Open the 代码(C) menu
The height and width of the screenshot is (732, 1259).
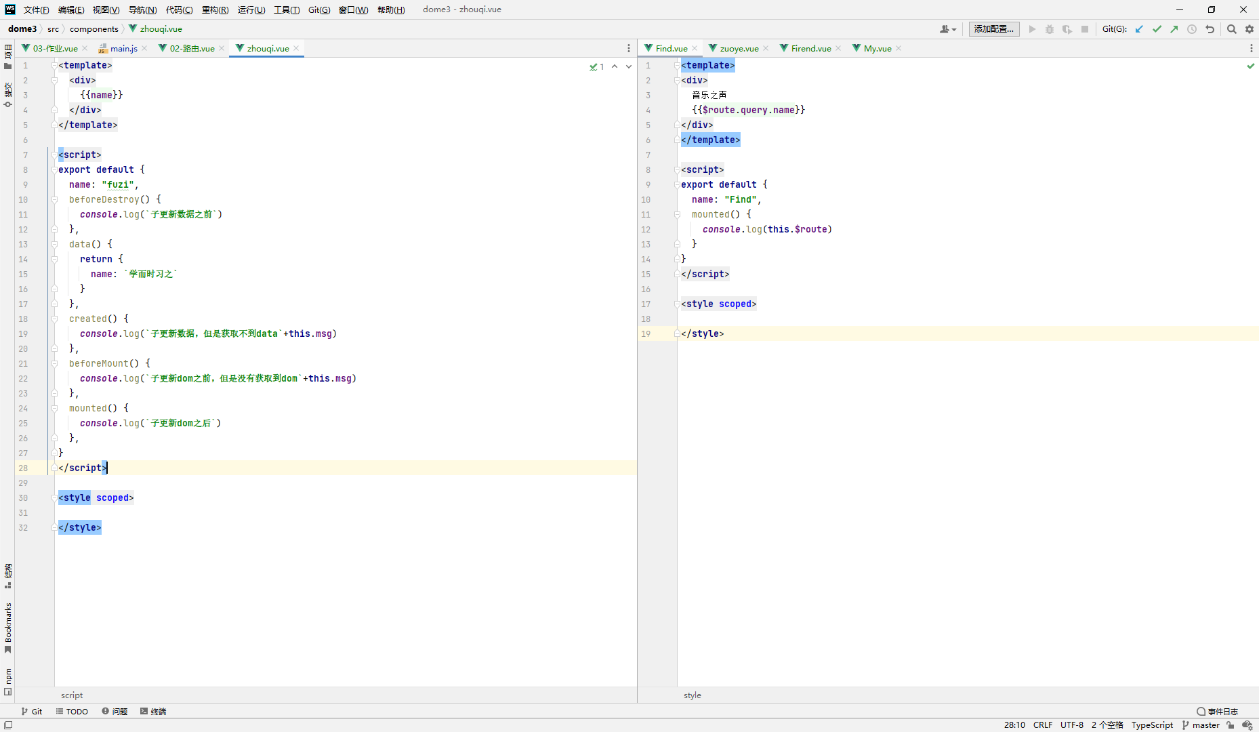[179, 9]
